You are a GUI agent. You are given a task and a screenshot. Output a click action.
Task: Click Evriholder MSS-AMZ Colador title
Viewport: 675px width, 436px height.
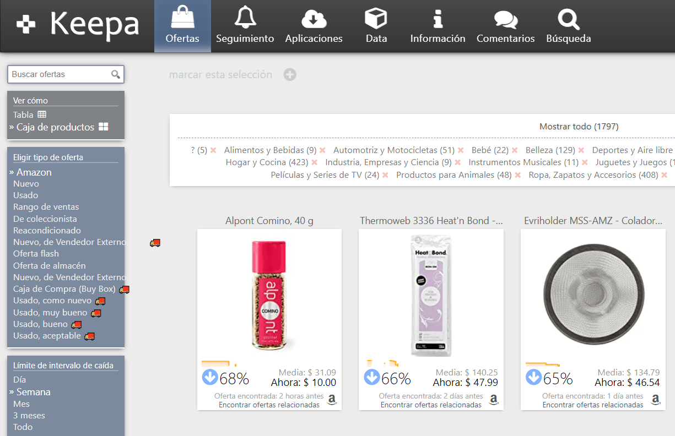593,221
